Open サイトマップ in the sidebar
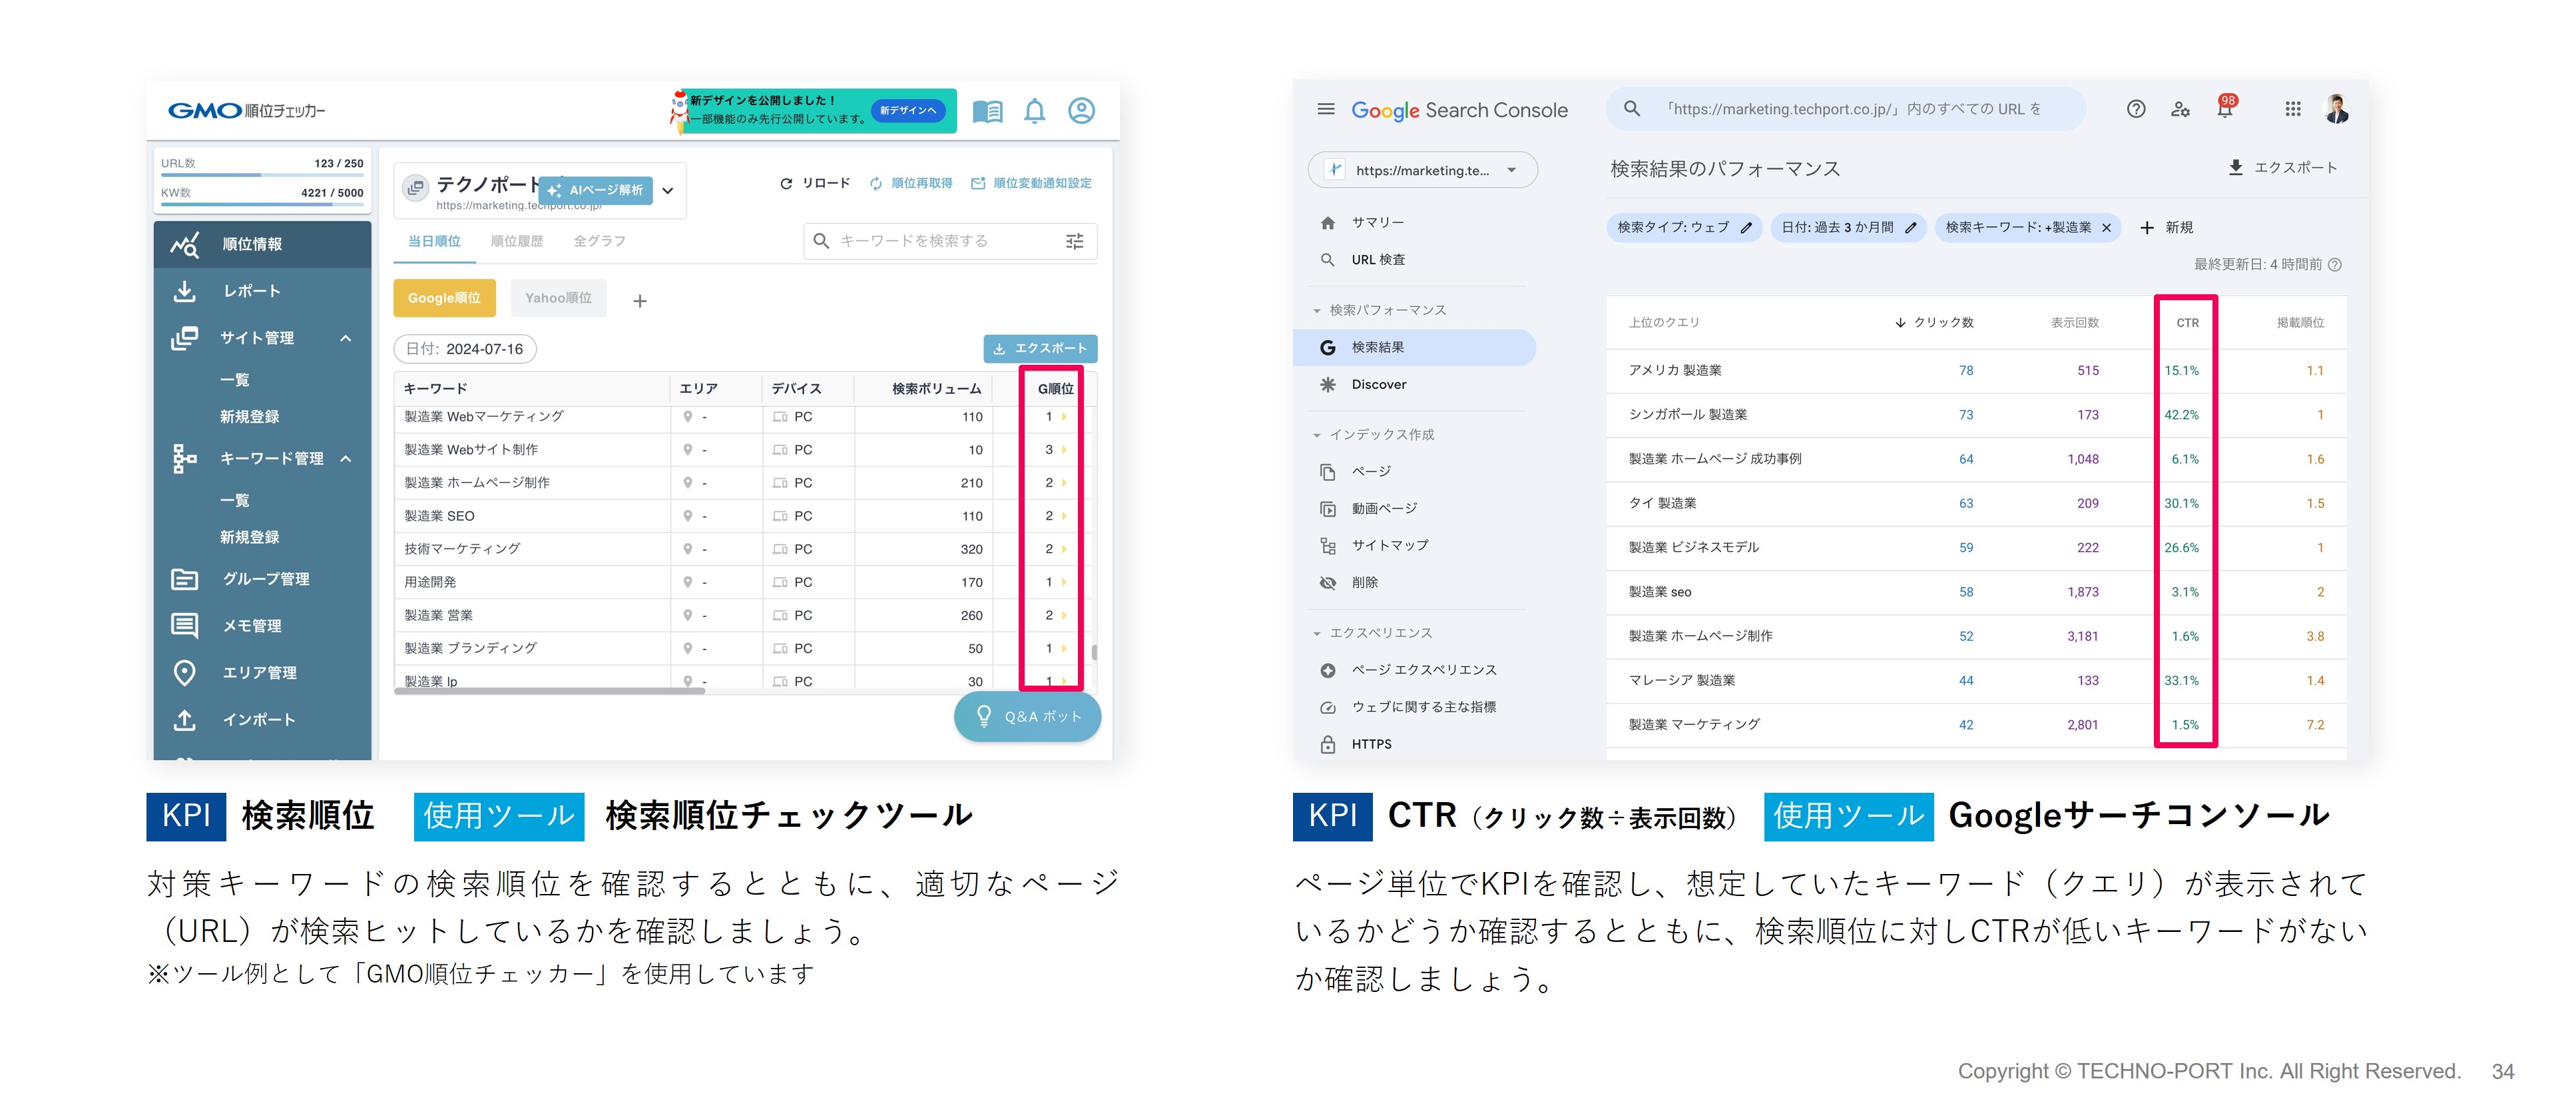 pyautogui.click(x=1414, y=546)
